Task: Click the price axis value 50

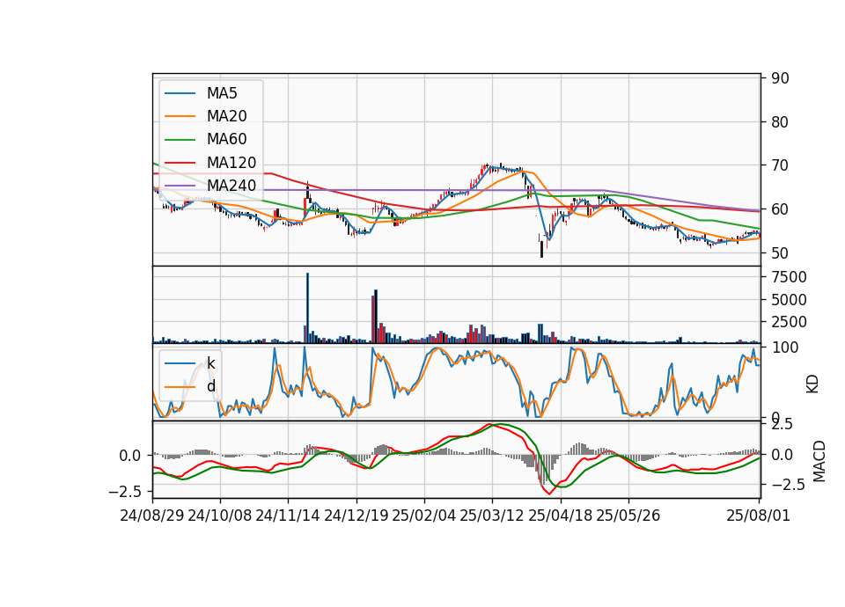Action: (780, 252)
